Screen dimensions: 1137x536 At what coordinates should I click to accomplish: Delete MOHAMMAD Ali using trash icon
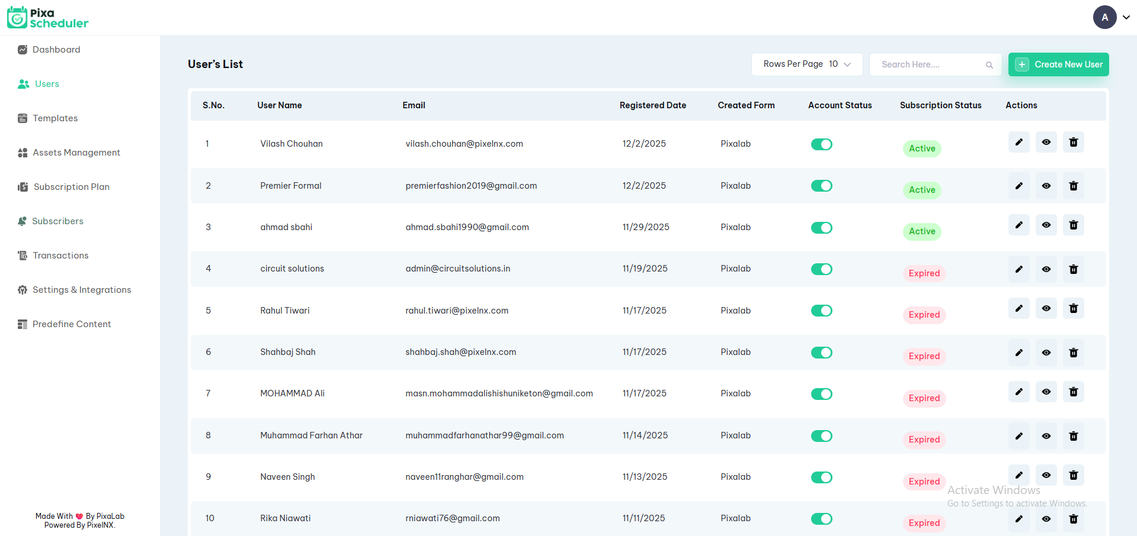(1073, 392)
